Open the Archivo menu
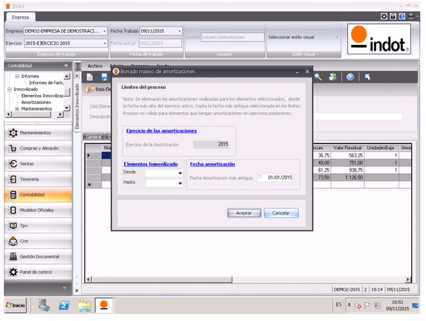426x321 pixels. [95, 66]
